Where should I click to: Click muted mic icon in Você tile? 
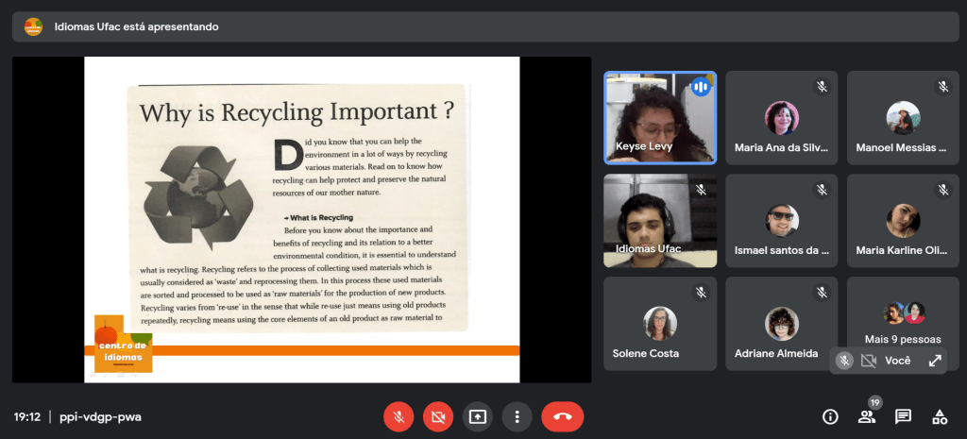(845, 361)
